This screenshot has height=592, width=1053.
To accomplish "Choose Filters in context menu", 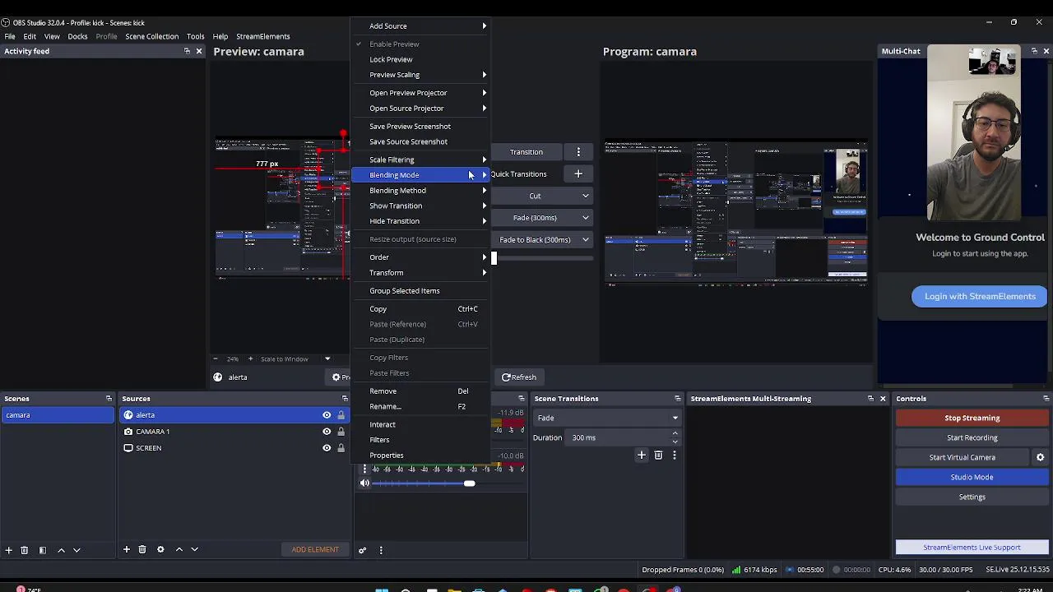I will (x=420, y=440).
